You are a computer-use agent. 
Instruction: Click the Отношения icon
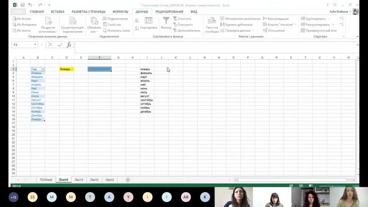tap(264, 30)
